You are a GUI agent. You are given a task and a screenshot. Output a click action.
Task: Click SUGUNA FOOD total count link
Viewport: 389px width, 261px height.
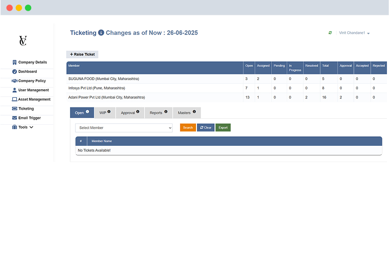(323, 79)
